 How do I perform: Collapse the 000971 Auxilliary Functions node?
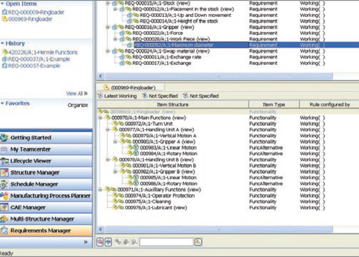click(100, 190)
